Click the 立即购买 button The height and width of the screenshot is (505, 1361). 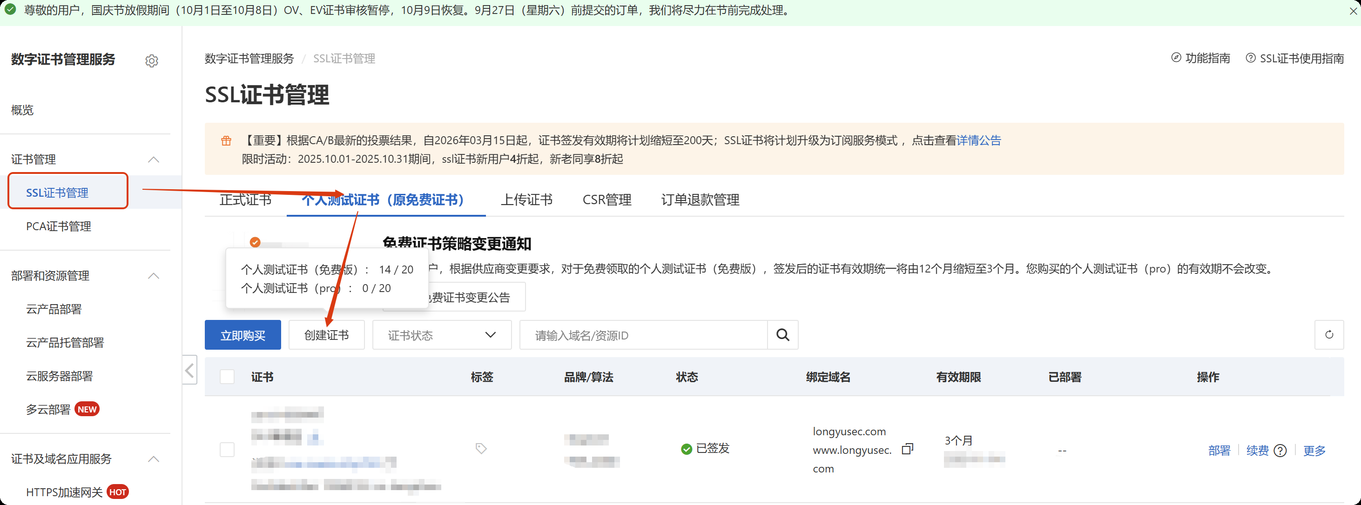coord(243,335)
